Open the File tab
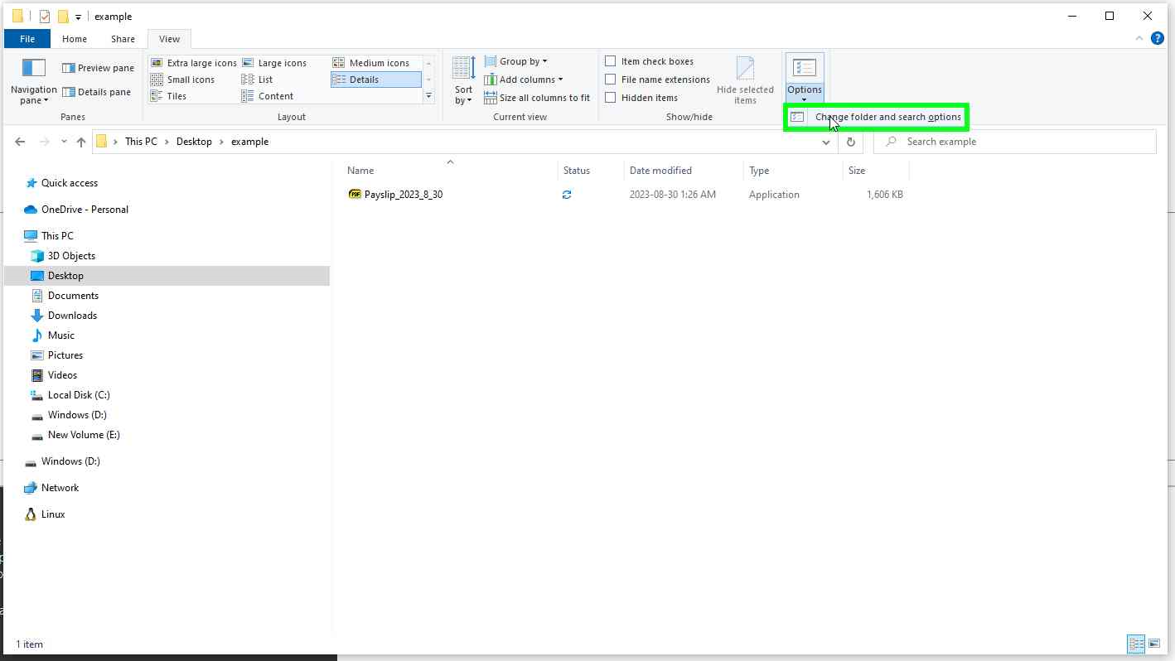Image resolution: width=1175 pixels, height=661 pixels. coord(27,39)
